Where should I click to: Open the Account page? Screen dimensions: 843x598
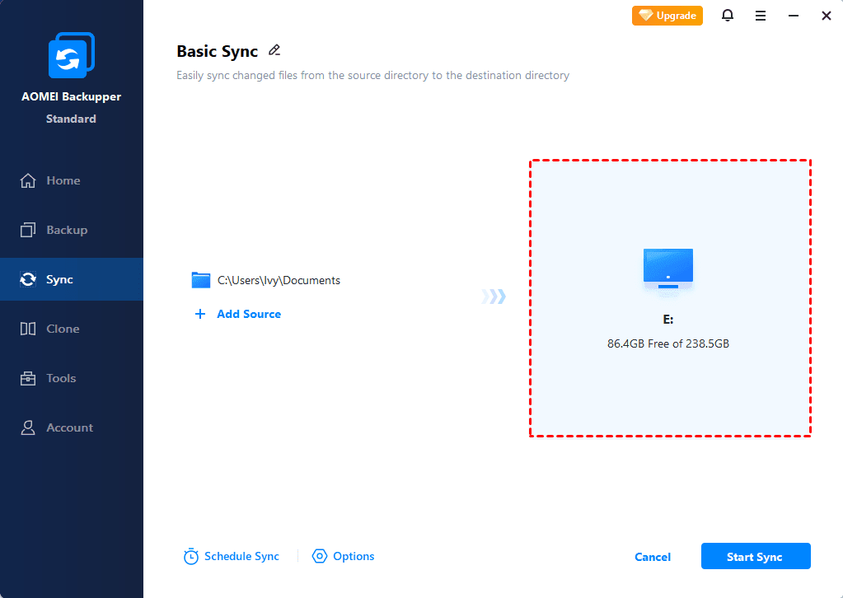tap(69, 427)
